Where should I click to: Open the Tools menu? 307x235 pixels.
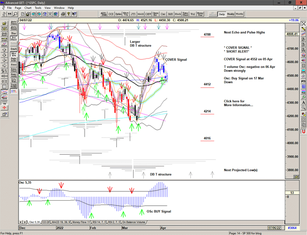(38, 8)
